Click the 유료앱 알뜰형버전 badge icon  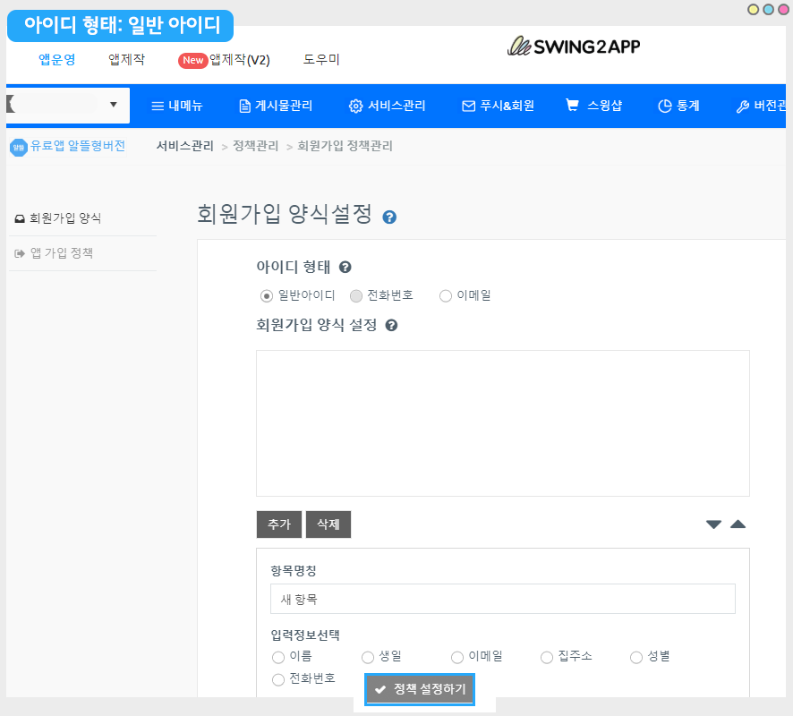coord(18,147)
